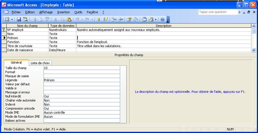258x133 pixels.
Task: Click the Taille du champ value field
Action: coord(81,68)
